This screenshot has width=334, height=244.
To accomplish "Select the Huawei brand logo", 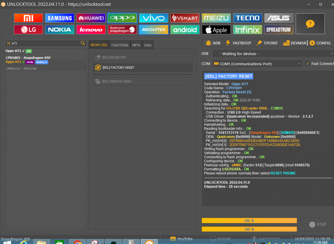I will pyautogui.click(x=91, y=18).
